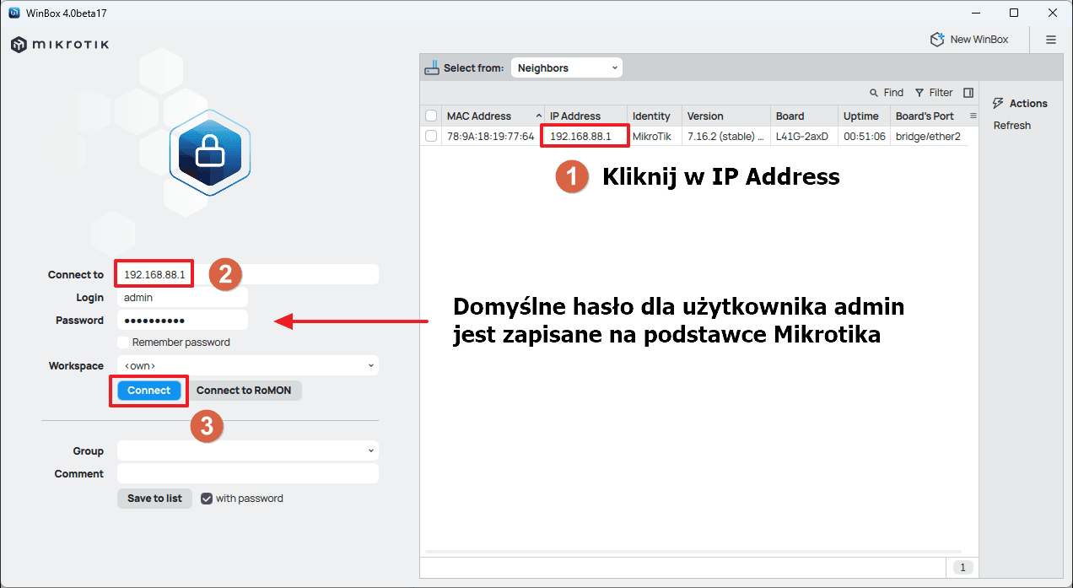This screenshot has width=1073, height=588.
Task: Expand the Group dropdown
Action: pyautogui.click(x=248, y=451)
